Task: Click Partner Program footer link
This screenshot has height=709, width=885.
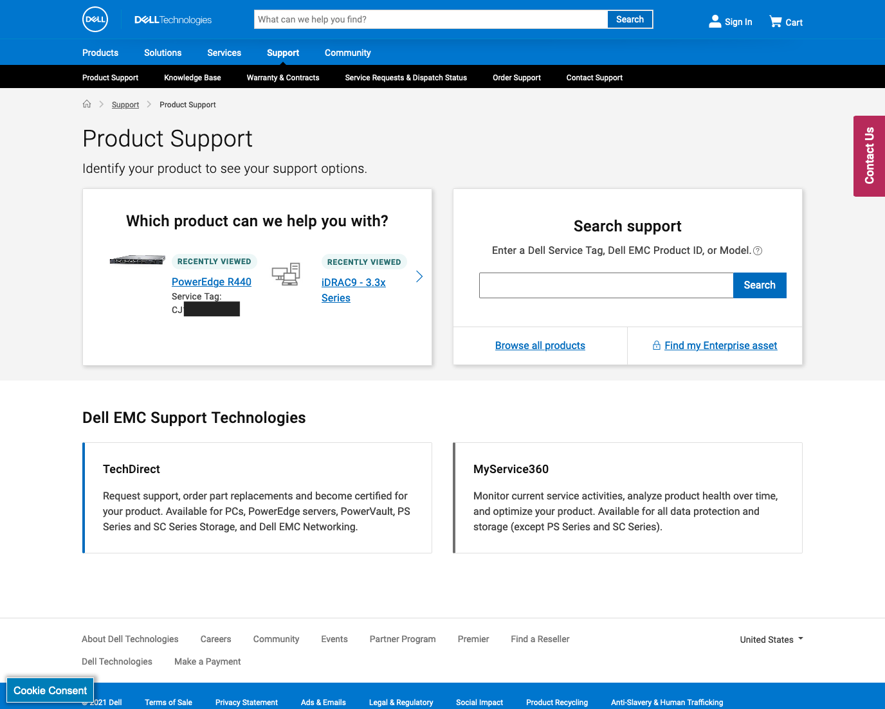Action: pos(403,639)
